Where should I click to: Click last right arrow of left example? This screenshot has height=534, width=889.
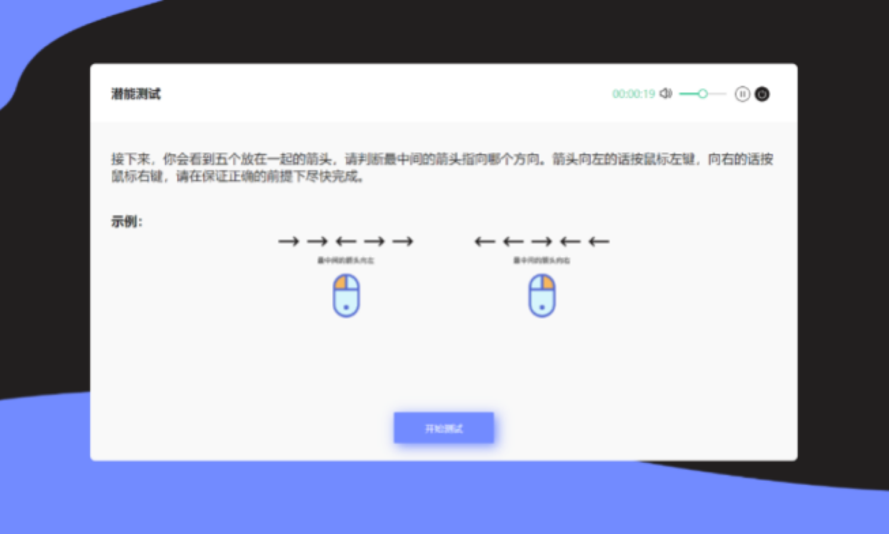tap(403, 241)
